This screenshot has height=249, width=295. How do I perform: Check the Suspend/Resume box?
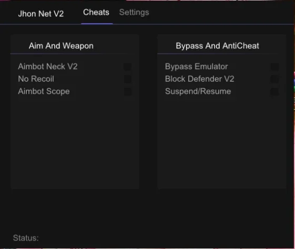click(274, 92)
